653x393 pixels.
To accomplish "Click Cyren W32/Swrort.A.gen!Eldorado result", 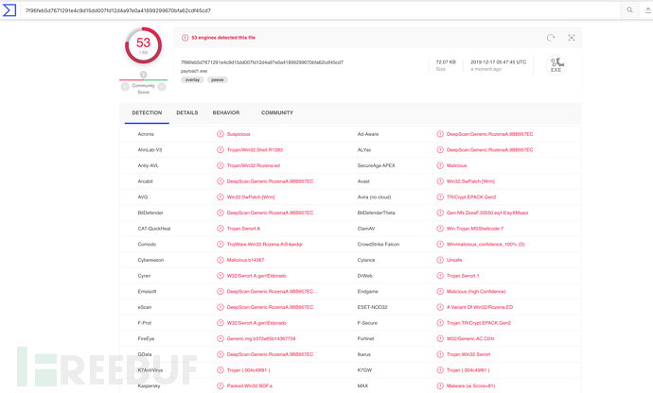I will (x=256, y=276).
